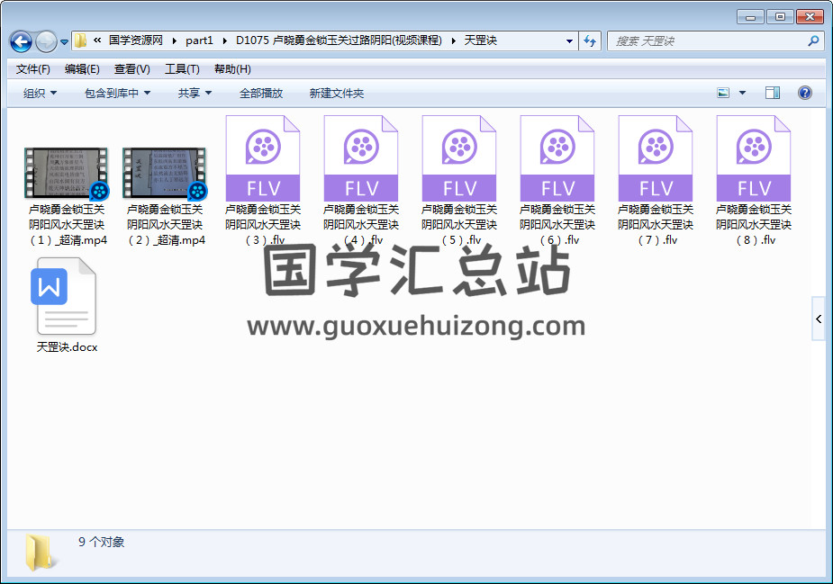833x584 pixels.
Task: Select the FLV file numbered (5)
Action: (459, 160)
